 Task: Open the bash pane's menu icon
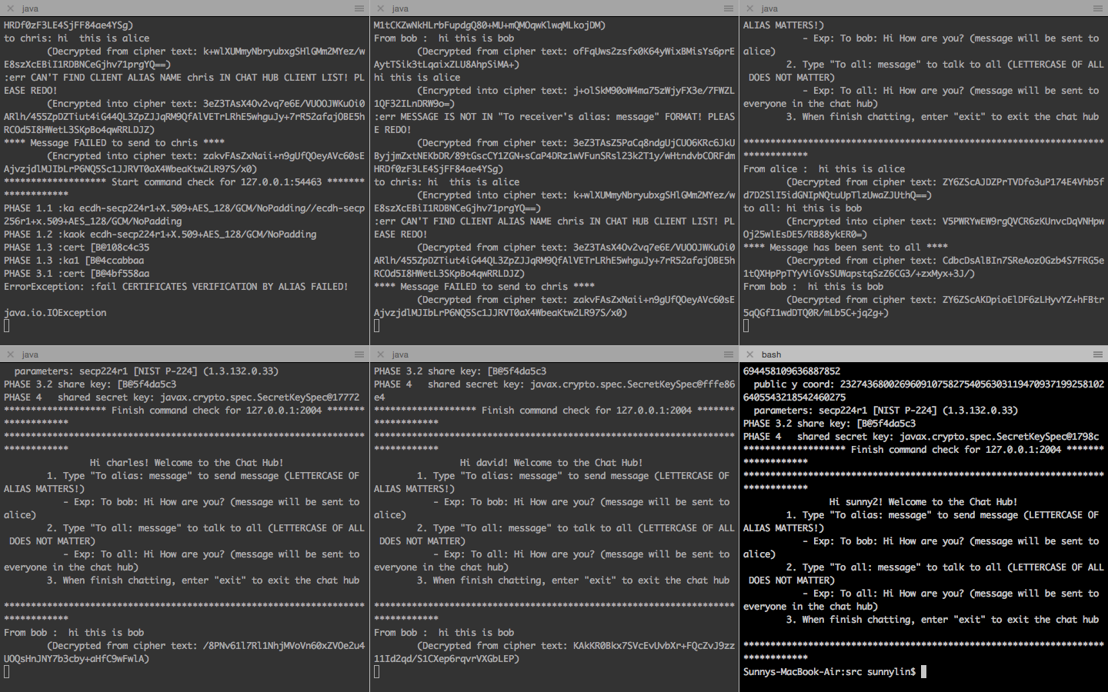click(1098, 354)
